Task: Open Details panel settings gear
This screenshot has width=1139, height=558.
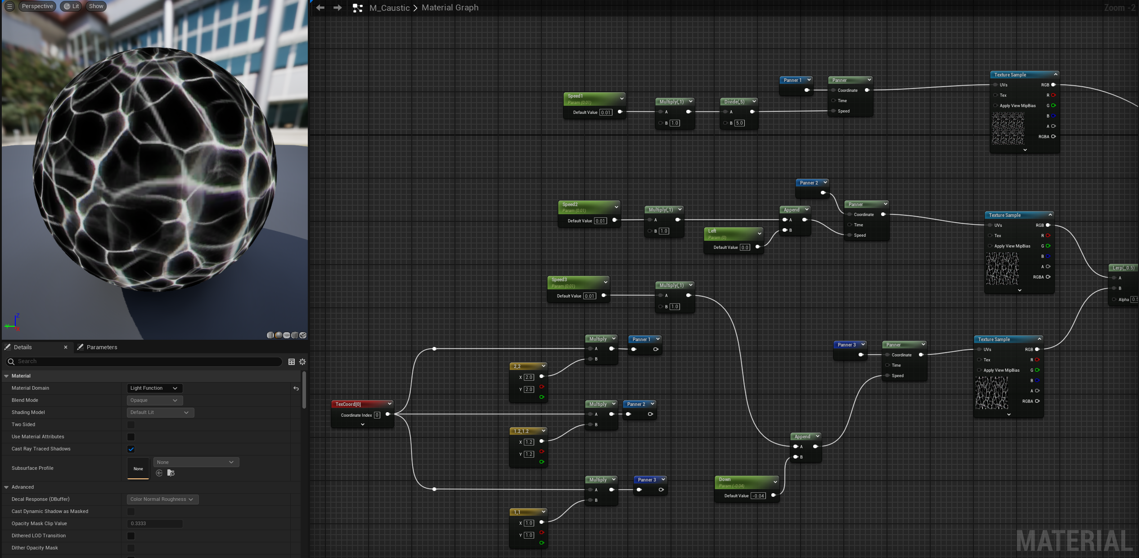Action: pyautogui.click(x=302, y=362)
